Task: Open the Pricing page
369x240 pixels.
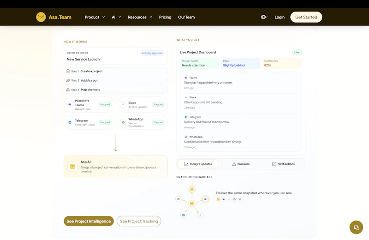Action: click(x=165, y=17)
